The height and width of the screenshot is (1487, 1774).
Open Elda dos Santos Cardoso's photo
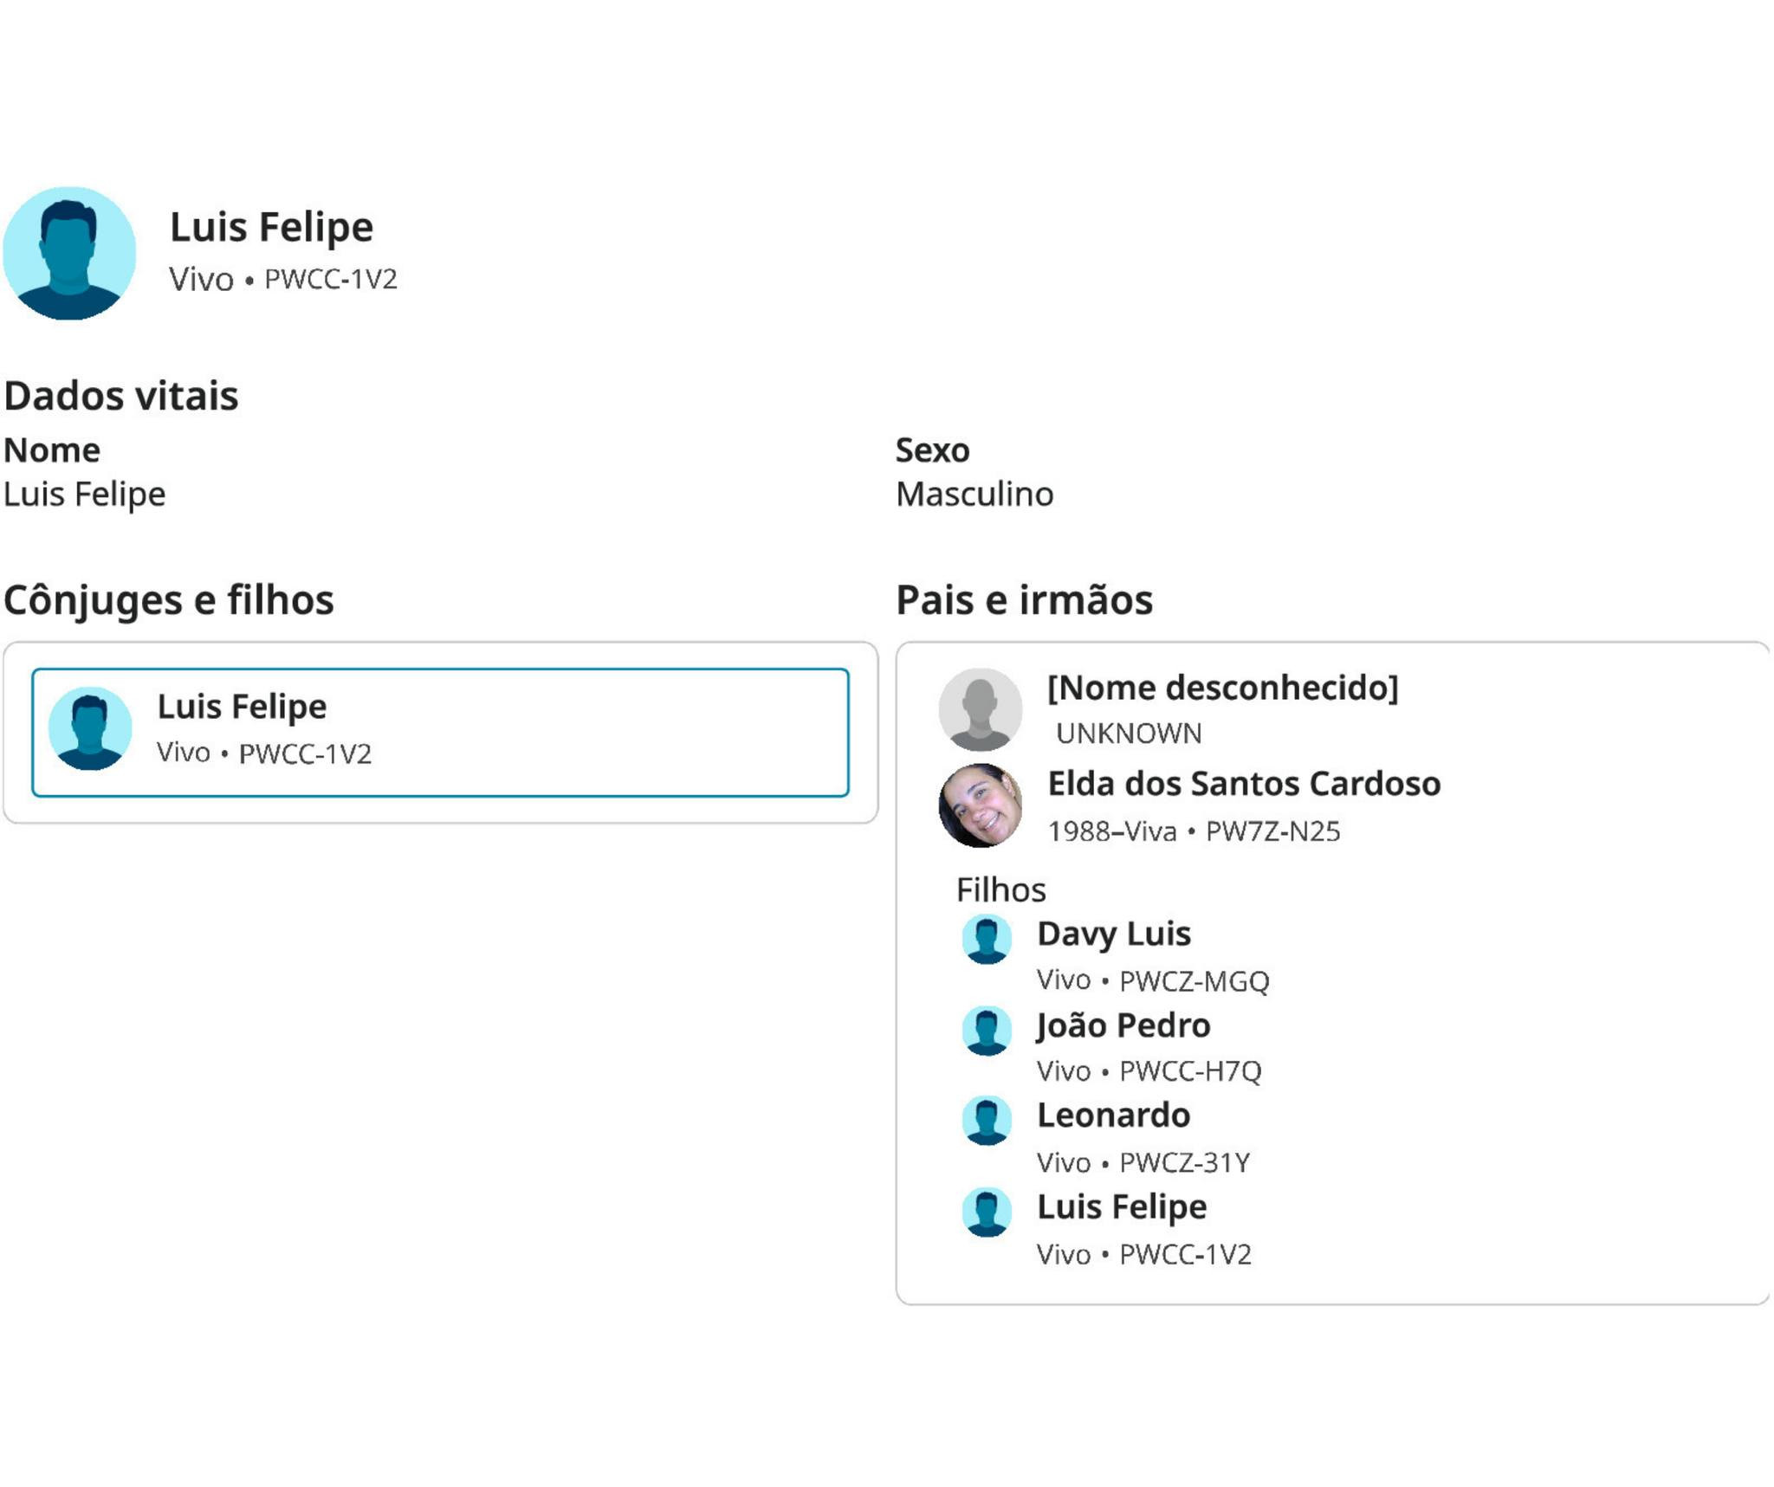[x=980, y=805]
